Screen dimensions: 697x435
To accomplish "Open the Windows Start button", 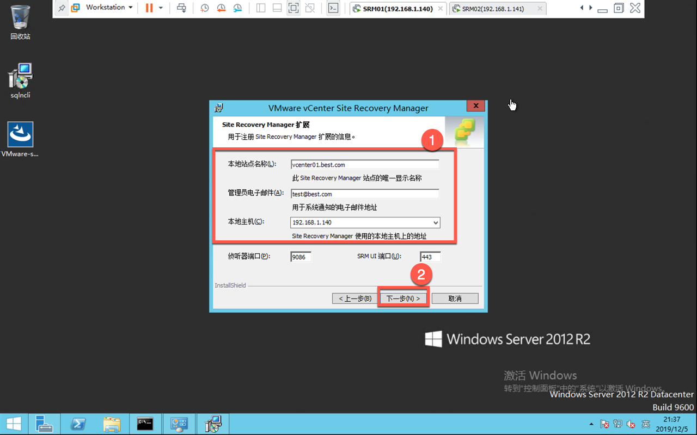I will pyautogui.click(x=14, y=424).
